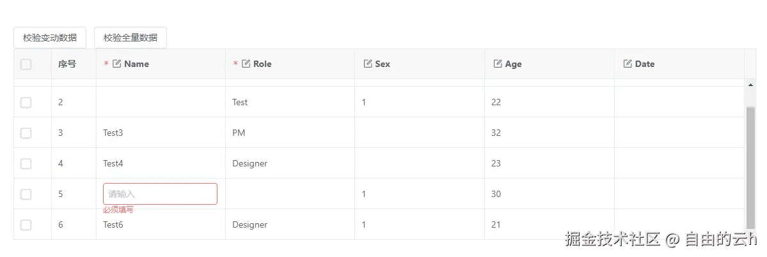This screenshot has height=257, width=767.
Task: Click the edit icon beside Sex header
Action: click(368, 64)
